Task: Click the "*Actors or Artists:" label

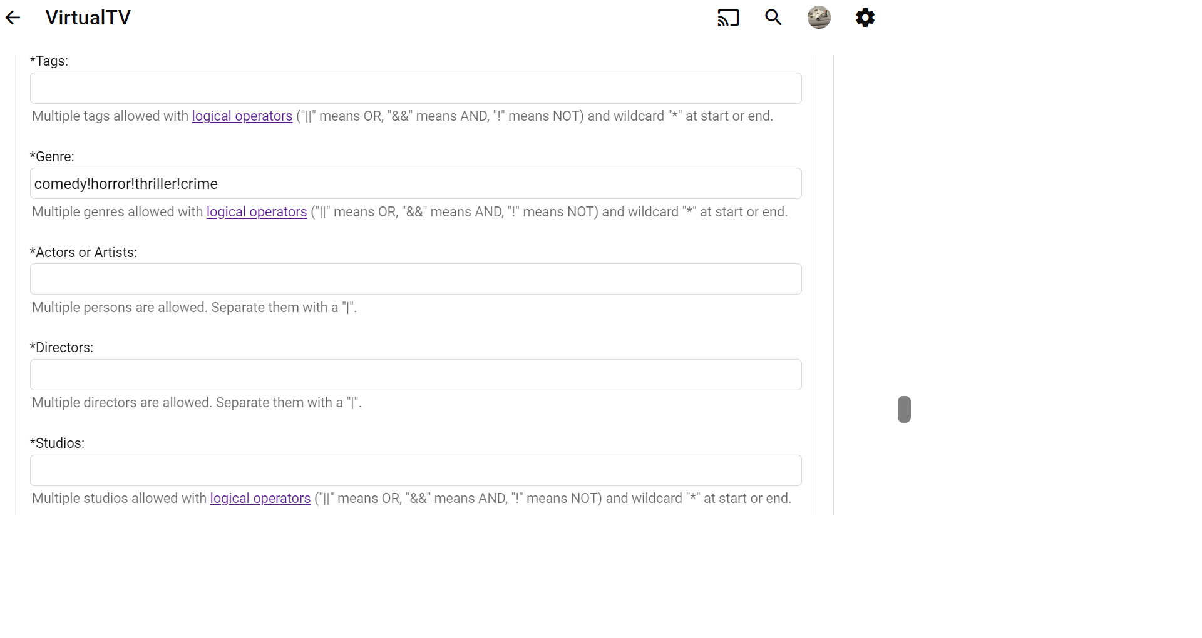Action: [83, 253]
